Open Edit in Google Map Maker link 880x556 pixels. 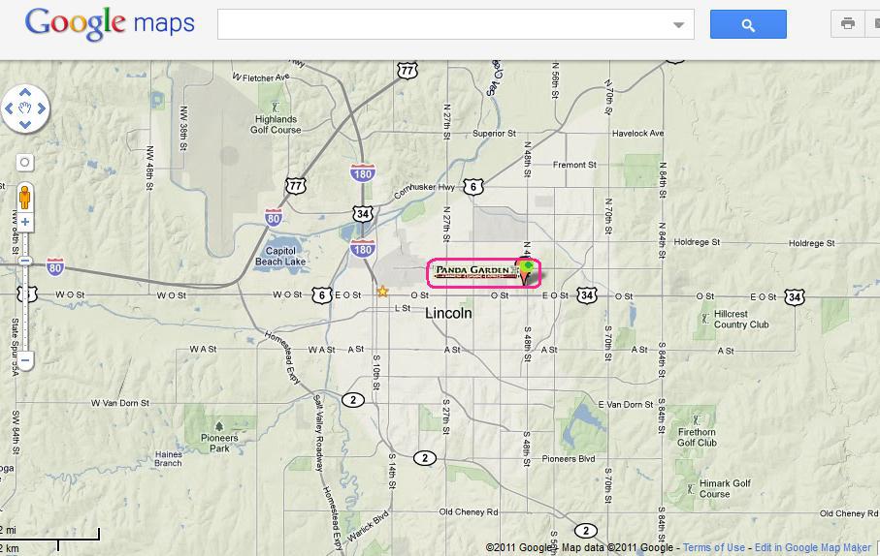pyautogui.click(x=813, y=547)
